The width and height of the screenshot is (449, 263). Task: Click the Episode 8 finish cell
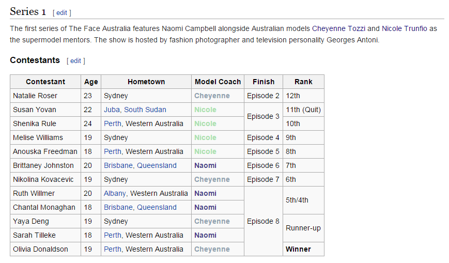pos(264,221)
